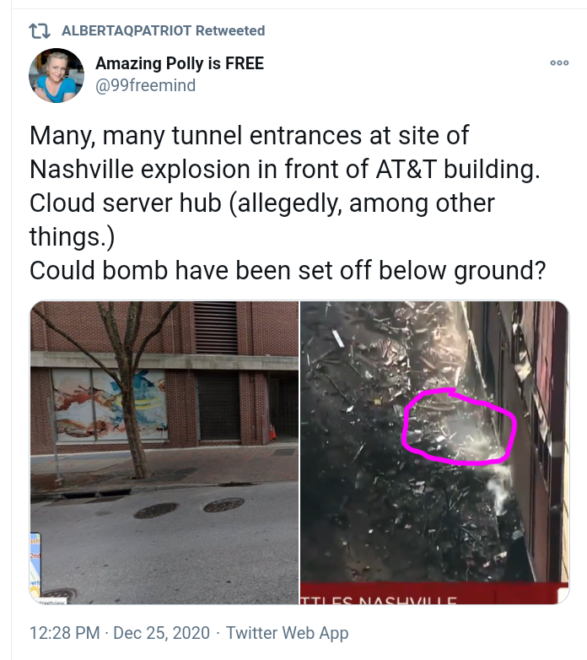Click the right manhole cover in the street

coord(223,504)
